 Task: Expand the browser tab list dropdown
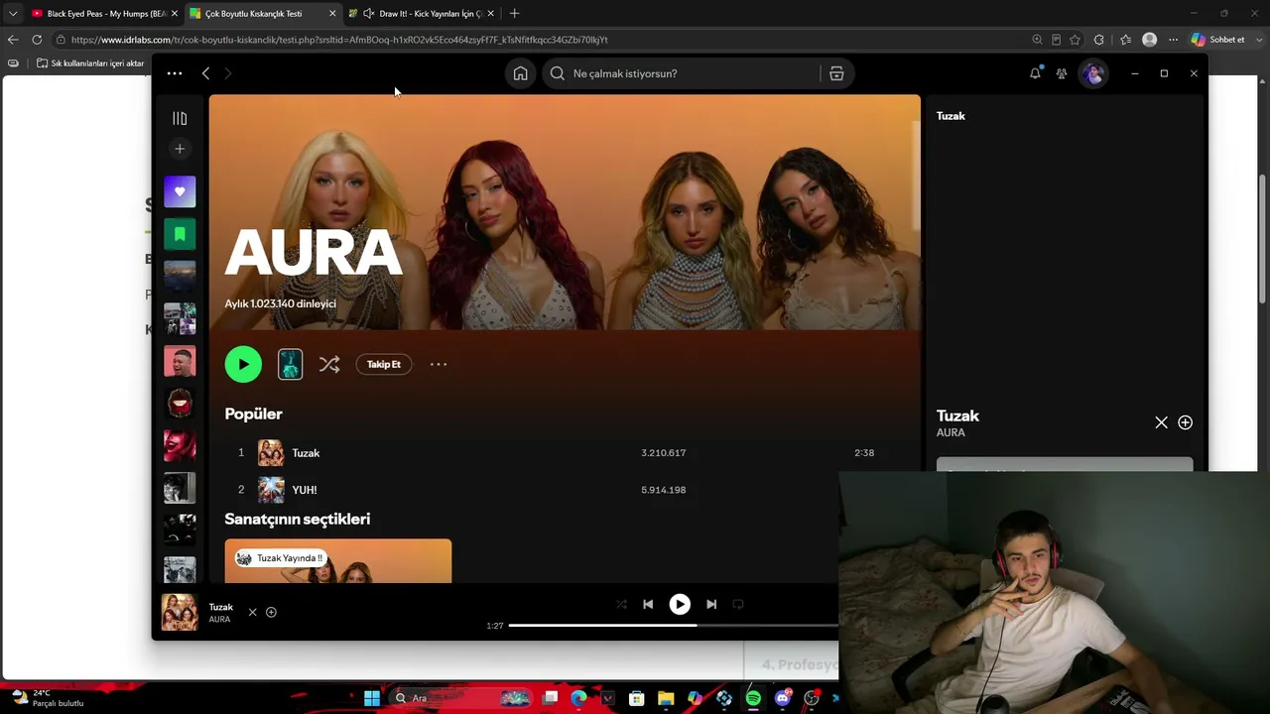point(13,14)
